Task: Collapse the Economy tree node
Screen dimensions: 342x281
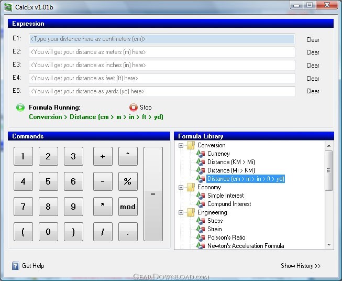Action: (181, 187)
